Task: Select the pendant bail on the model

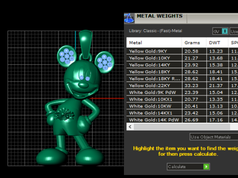Action: point(85,44)
